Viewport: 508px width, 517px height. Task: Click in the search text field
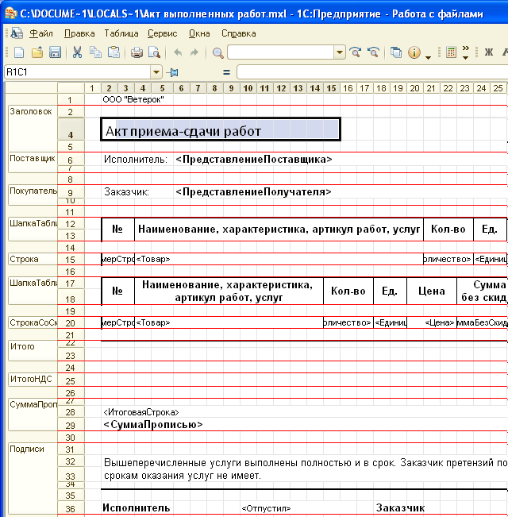tap(281, 52)
